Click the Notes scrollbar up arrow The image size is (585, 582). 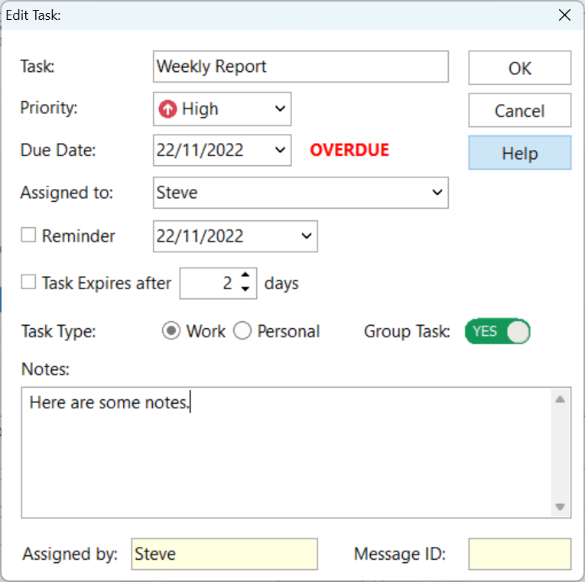[x=560, y=399]
